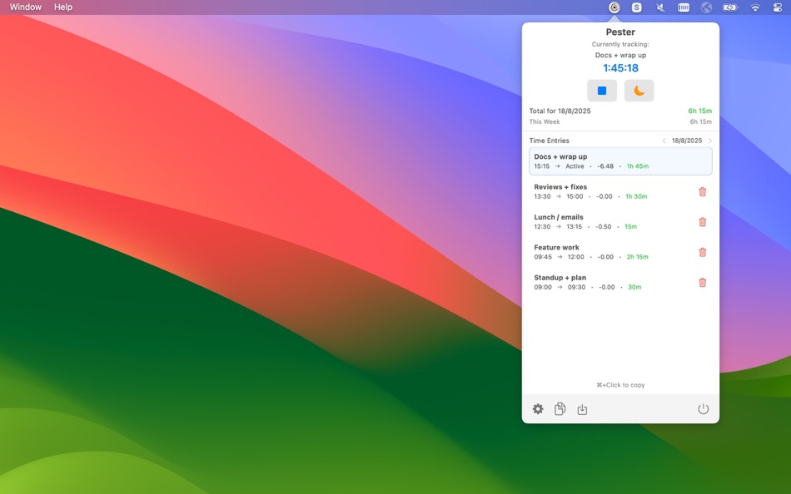Screen dimensions: 791x494
Task: Open the Help menu
Action: pos(62,7)
